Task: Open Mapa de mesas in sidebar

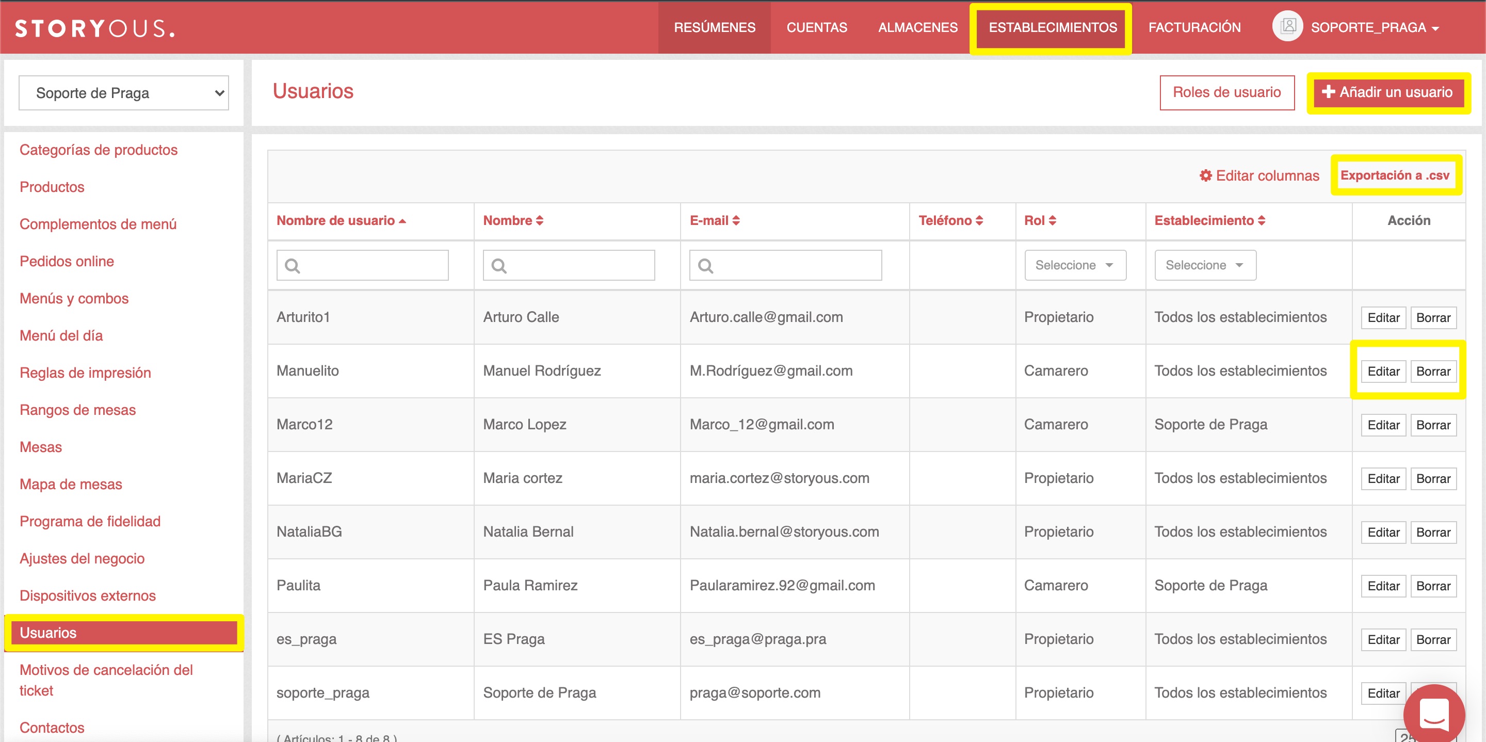Action: (71, 484)
